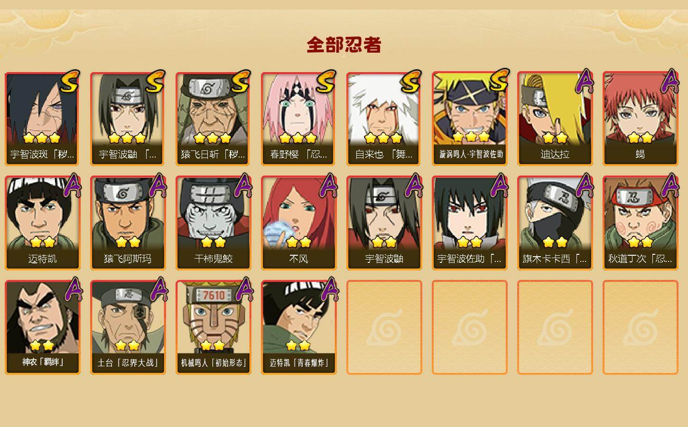Viewport: 688px width, 427px height.
Task: Select the A-rank 宇智波鼬 card
Action: 384,223
